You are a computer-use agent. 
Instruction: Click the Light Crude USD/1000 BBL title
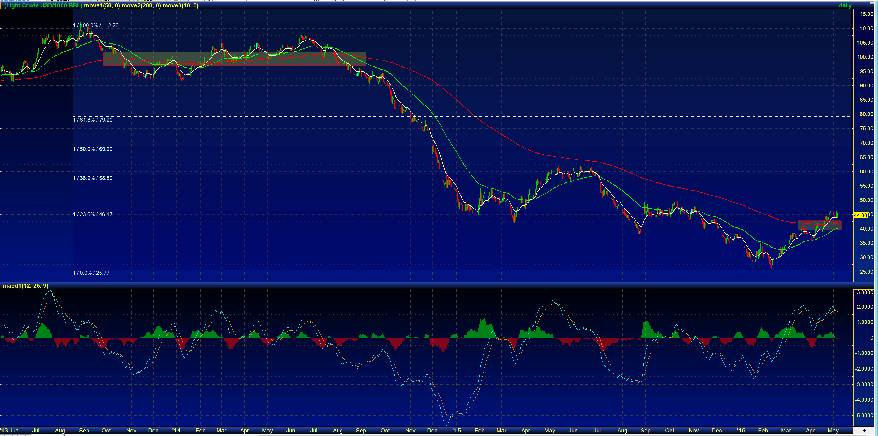tap(43, 5)
